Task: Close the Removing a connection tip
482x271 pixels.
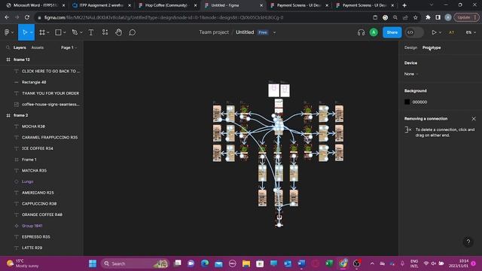Action: 474,119
